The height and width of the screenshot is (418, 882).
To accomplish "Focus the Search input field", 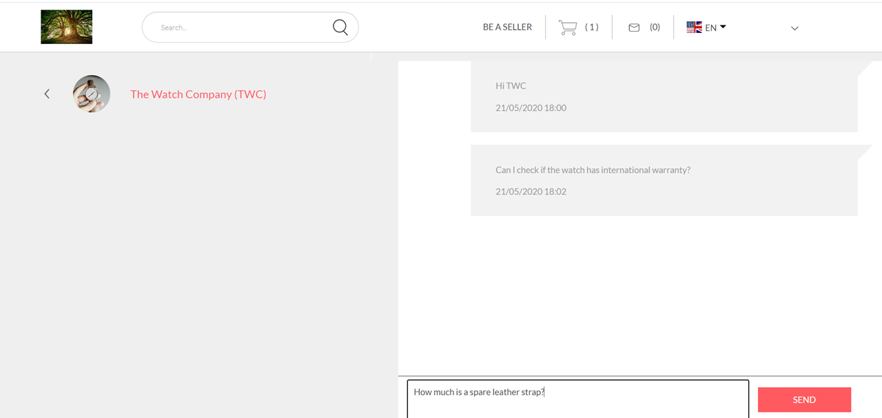I will click(250, 28).
